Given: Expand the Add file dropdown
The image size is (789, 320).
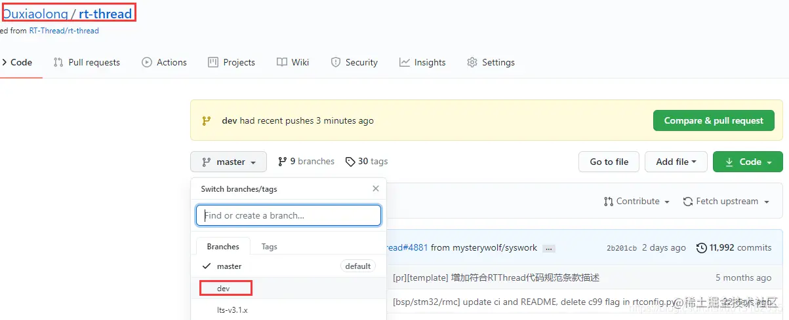Looking at the screenshot, I should 676,162.
